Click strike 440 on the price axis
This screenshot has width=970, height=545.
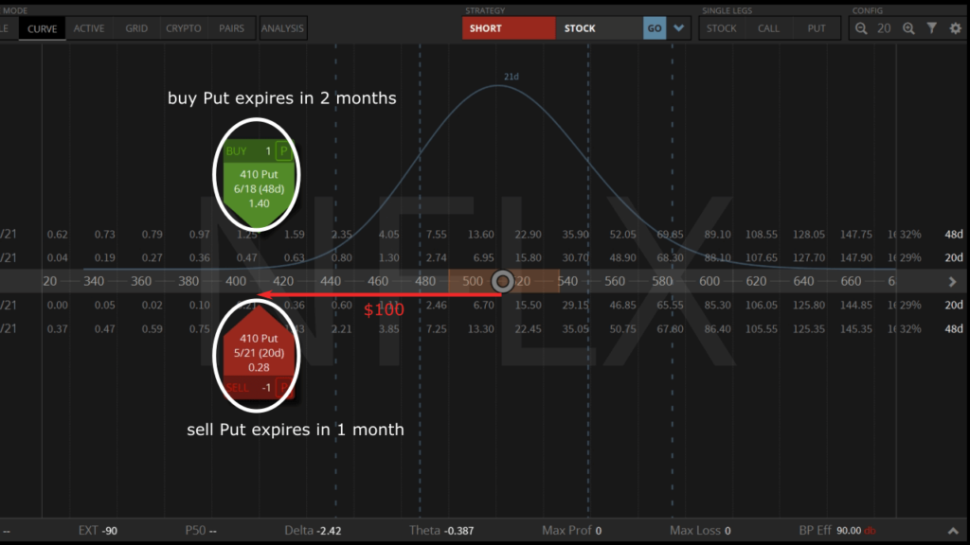pos(331,281)
